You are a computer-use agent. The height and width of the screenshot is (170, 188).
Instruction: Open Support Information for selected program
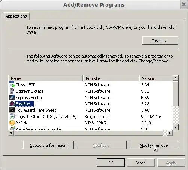(x=48, y=145)
